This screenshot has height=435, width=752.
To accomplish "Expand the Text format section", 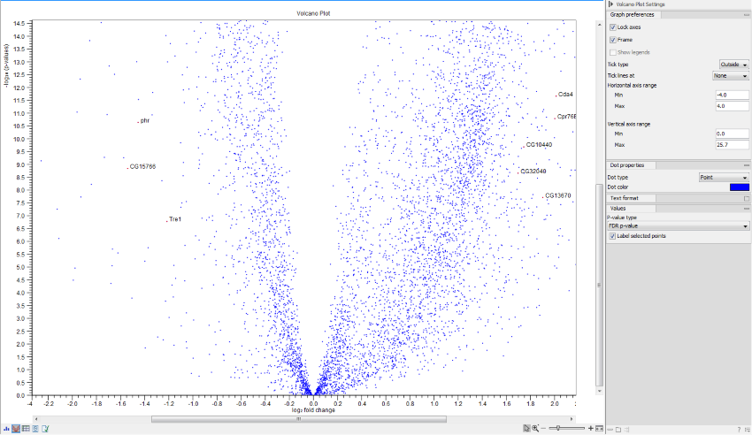I will [x=626, y=198].
